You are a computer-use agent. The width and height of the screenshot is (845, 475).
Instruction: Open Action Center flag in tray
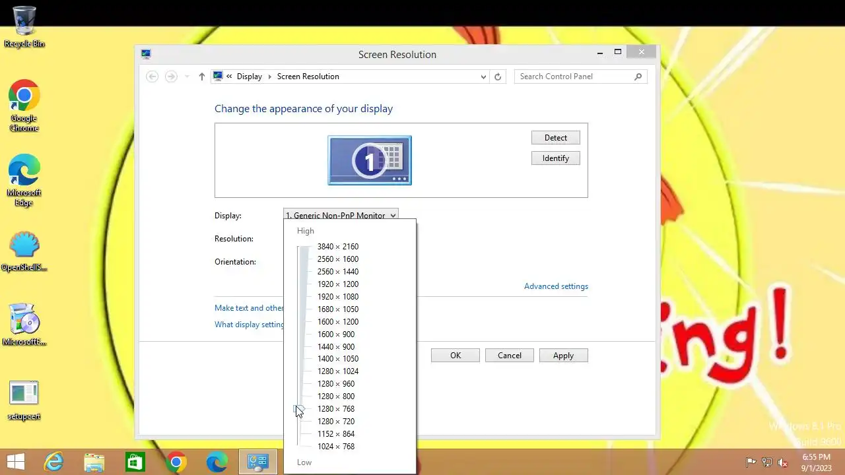(751, 462)
